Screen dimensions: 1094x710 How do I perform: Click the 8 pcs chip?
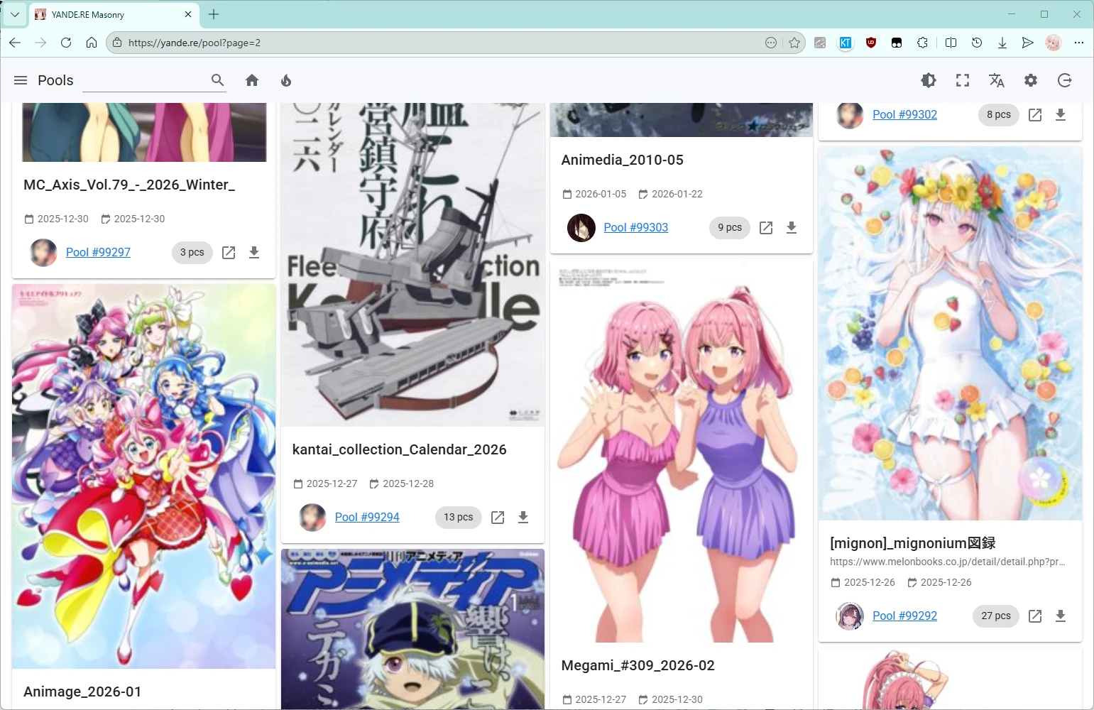point(999,114)
